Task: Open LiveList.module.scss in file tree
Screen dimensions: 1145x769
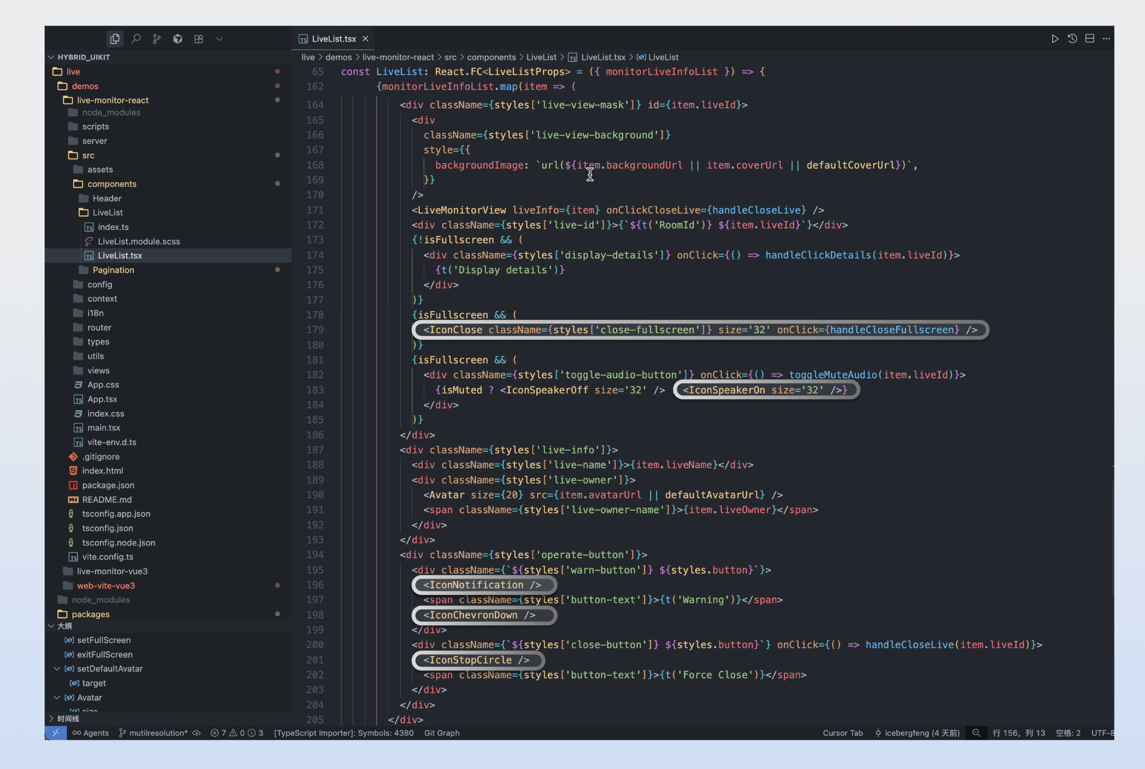Action: pos(138,241)
